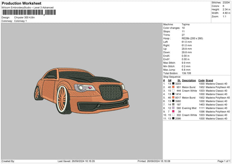Click the Machine value Tajima
This screenshot has height=164, width=232.
[x=186, y=24]
